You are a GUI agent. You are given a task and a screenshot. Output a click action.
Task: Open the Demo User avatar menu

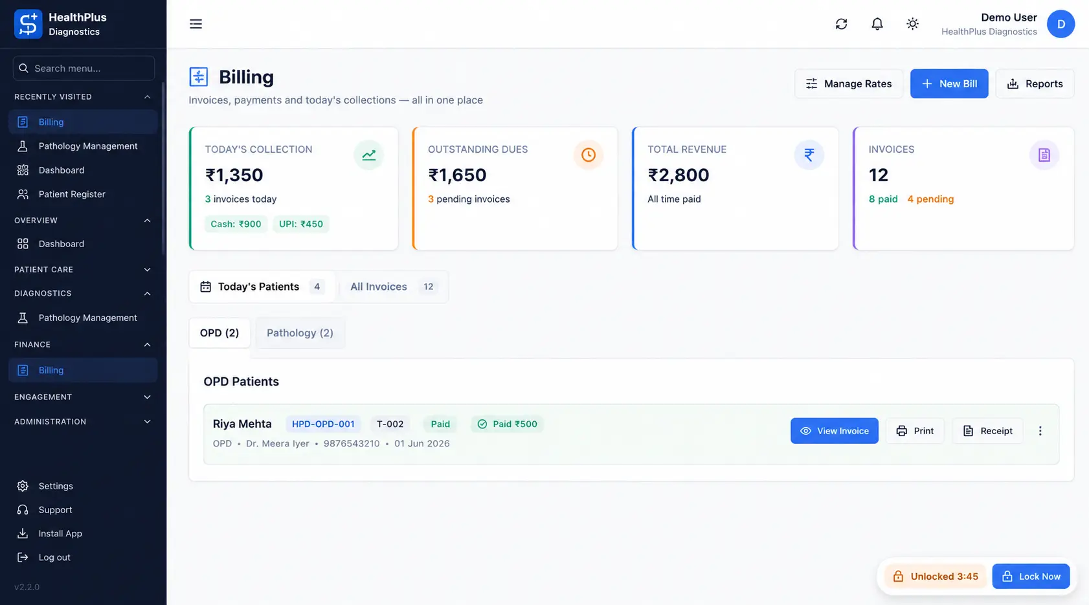(1061, 24)
